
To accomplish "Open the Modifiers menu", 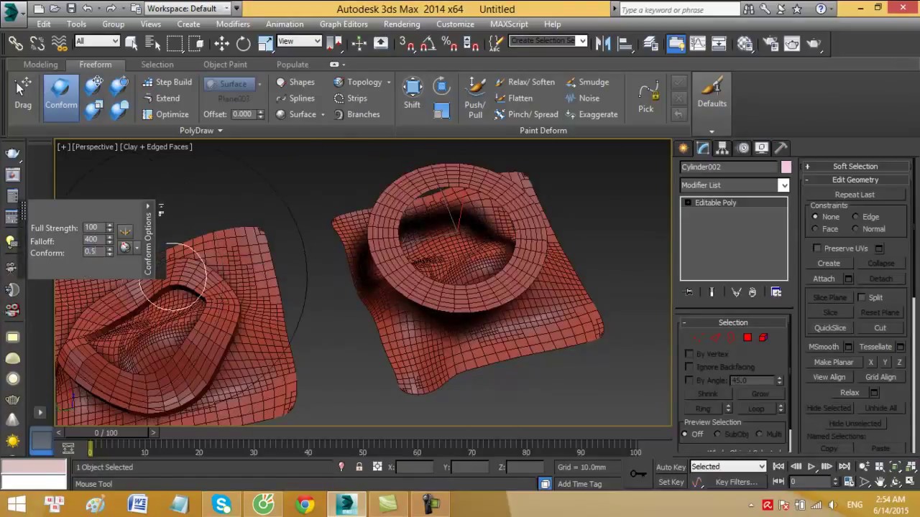I will pos(233,24).
